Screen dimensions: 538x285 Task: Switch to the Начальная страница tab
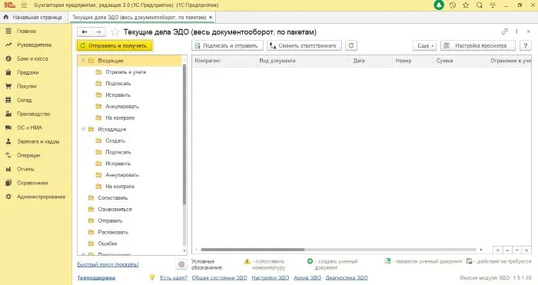point(33,17)
